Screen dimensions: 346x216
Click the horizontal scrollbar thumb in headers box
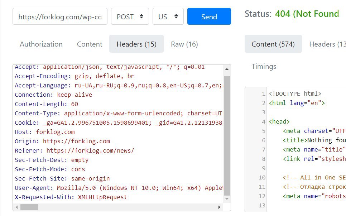pos(29,207)
